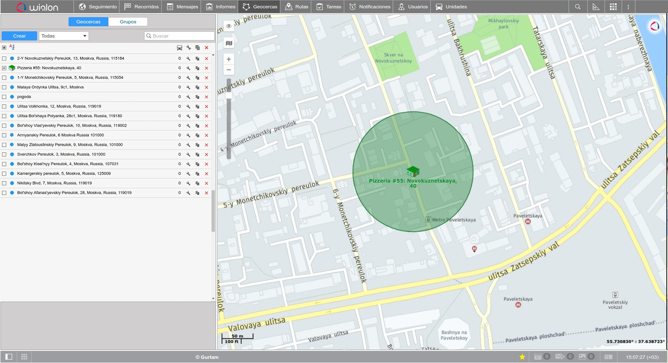The width and height of the screenshot is (668, 363).
Task: Open the Gurtam copyright link
Action: pyautogui.click(x=207, y=357)
